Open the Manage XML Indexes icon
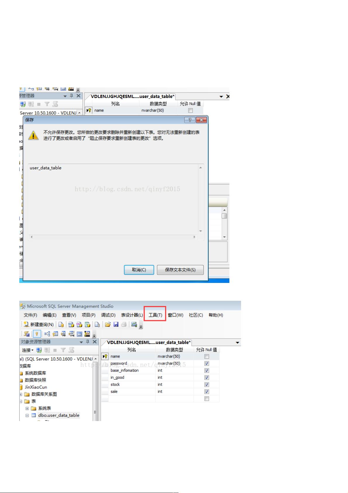The width and height of the screenshot is (348, 493). (71, 334)
